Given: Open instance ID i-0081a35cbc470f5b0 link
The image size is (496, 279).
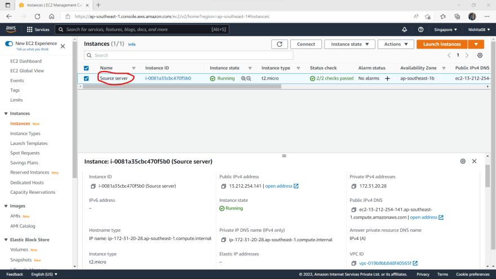Looking at the screenshot, I should (x=168, y=78).
